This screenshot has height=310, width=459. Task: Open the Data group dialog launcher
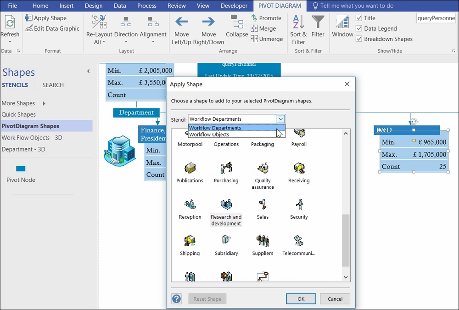(18, 51)
